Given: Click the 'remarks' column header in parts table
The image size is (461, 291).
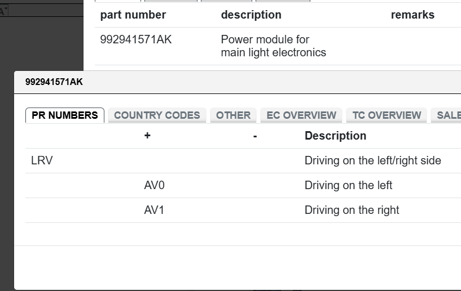Looking at the screenshot, I should (412, 15).
